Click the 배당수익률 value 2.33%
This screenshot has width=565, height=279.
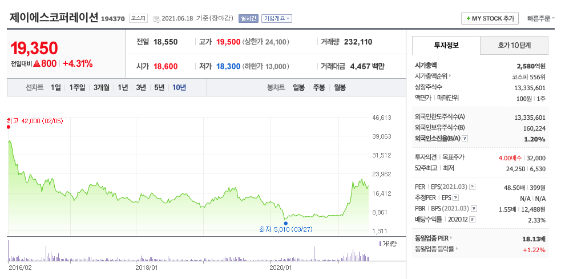click(536, 220)
